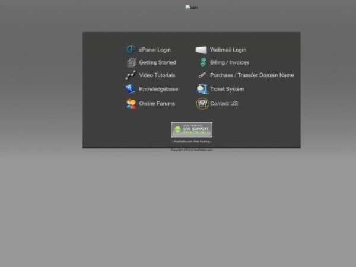Click the Purchase Domain Name icon
Image resolution: width=356 pixels, height=267 pixels.
[202, 75]
